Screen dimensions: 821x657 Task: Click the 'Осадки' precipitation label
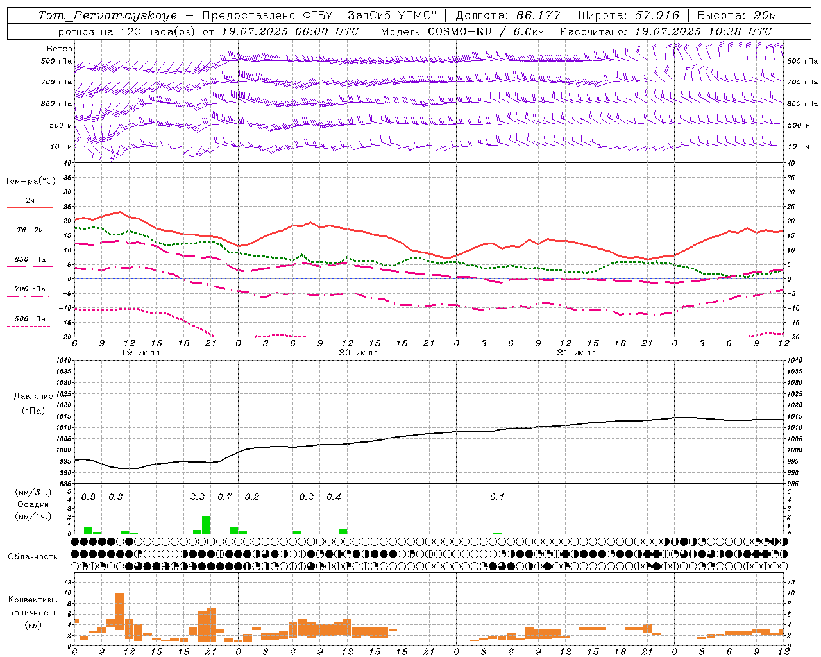(33, 504)
